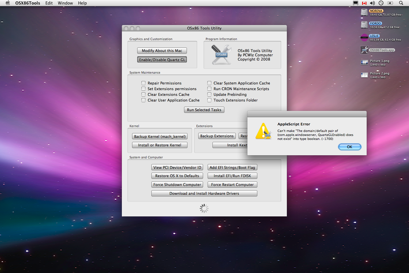Select the FIORDO drive icon
Screen dimensions: 409x273
[x=364, y=25]
